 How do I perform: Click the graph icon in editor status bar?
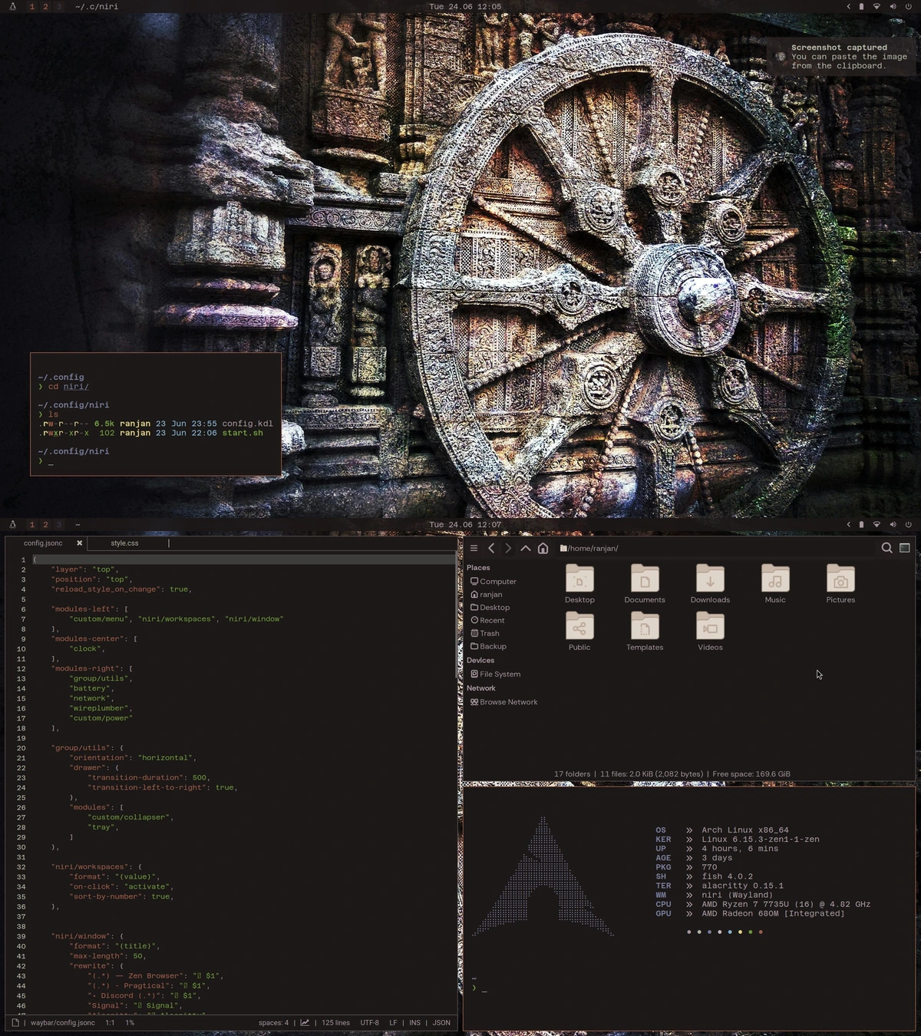[305, 1022]
